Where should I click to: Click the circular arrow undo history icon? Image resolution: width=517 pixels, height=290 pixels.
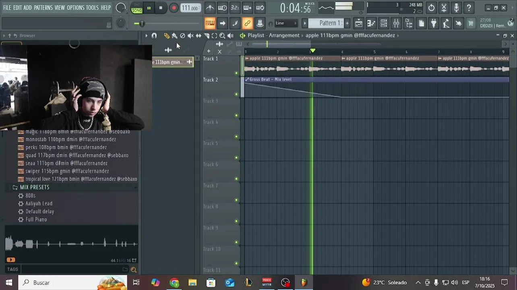coord(431,8)
